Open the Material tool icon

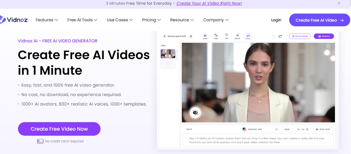click(237, 36)
